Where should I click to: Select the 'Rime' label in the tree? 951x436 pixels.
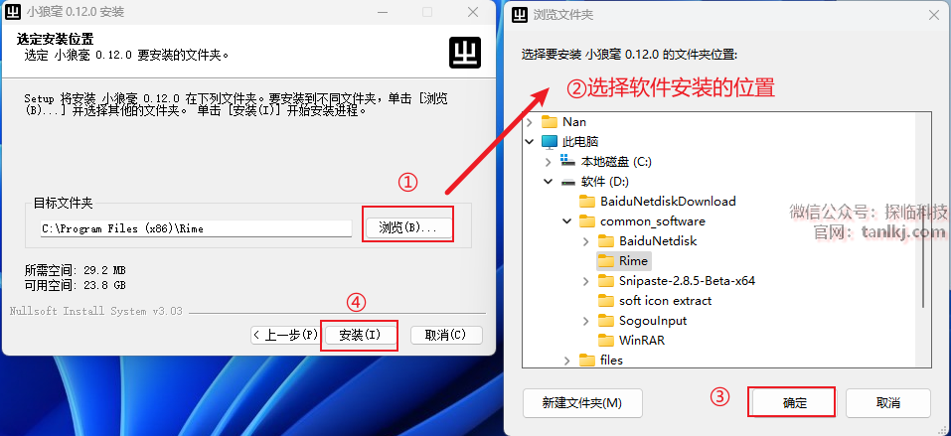click(633, 261)
